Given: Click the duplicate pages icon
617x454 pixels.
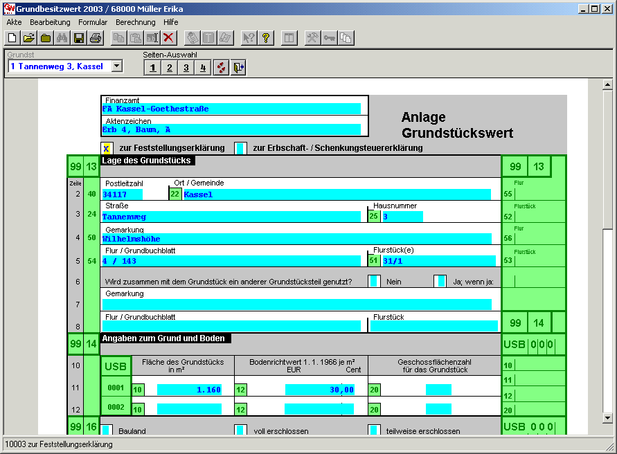Looking at the screenshot, I should (x=346, y=38).
